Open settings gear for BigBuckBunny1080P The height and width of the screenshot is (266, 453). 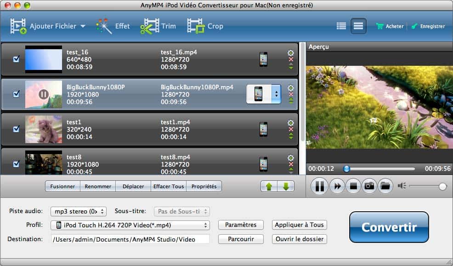pyautogui.click(x=291, y=87)
